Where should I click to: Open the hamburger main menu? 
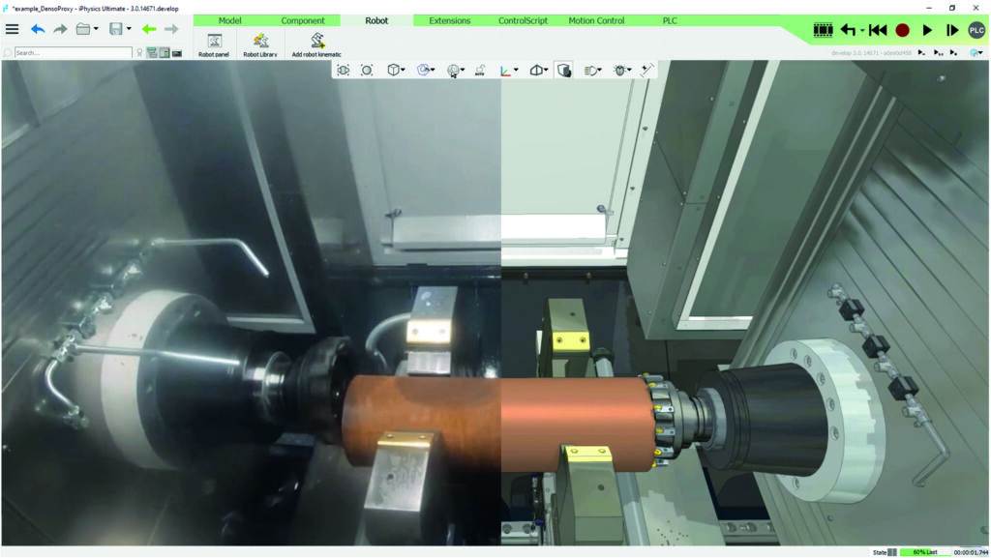click(x=13, y=29)
